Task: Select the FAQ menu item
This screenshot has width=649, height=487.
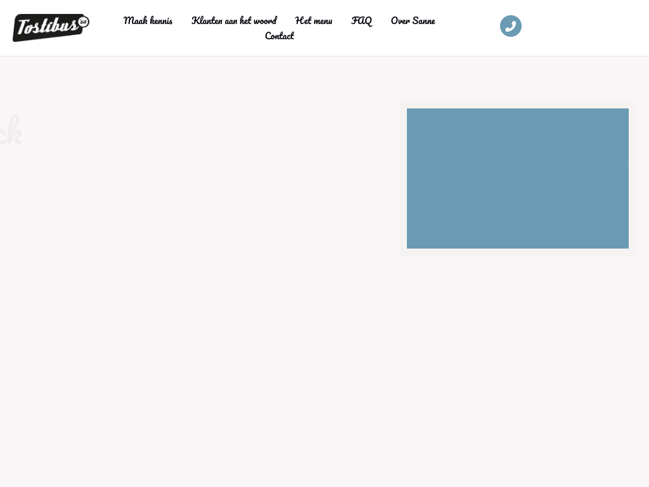Action: [361, 21]
